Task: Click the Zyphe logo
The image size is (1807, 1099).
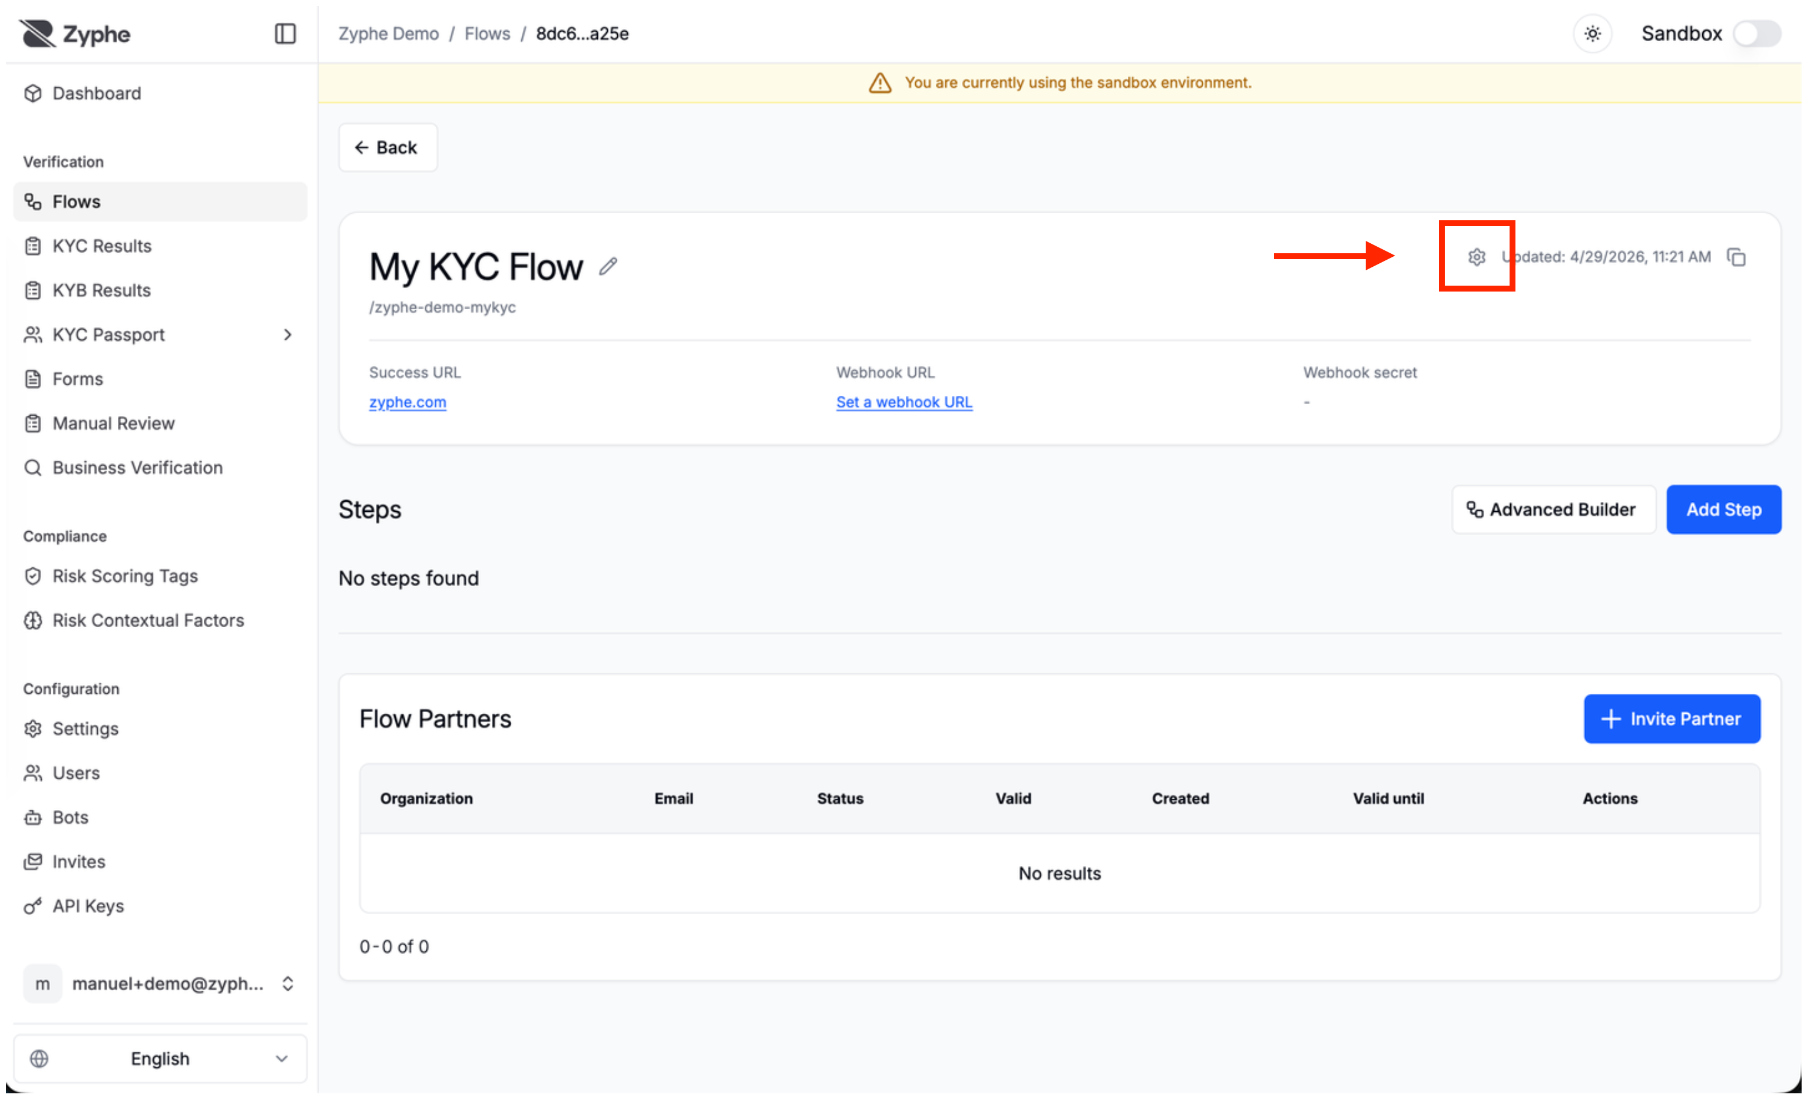Action: (x=75, y=34)
